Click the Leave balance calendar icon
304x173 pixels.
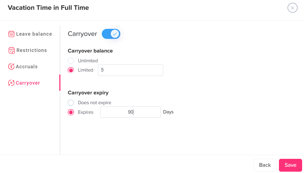click(x=11, y=34)
